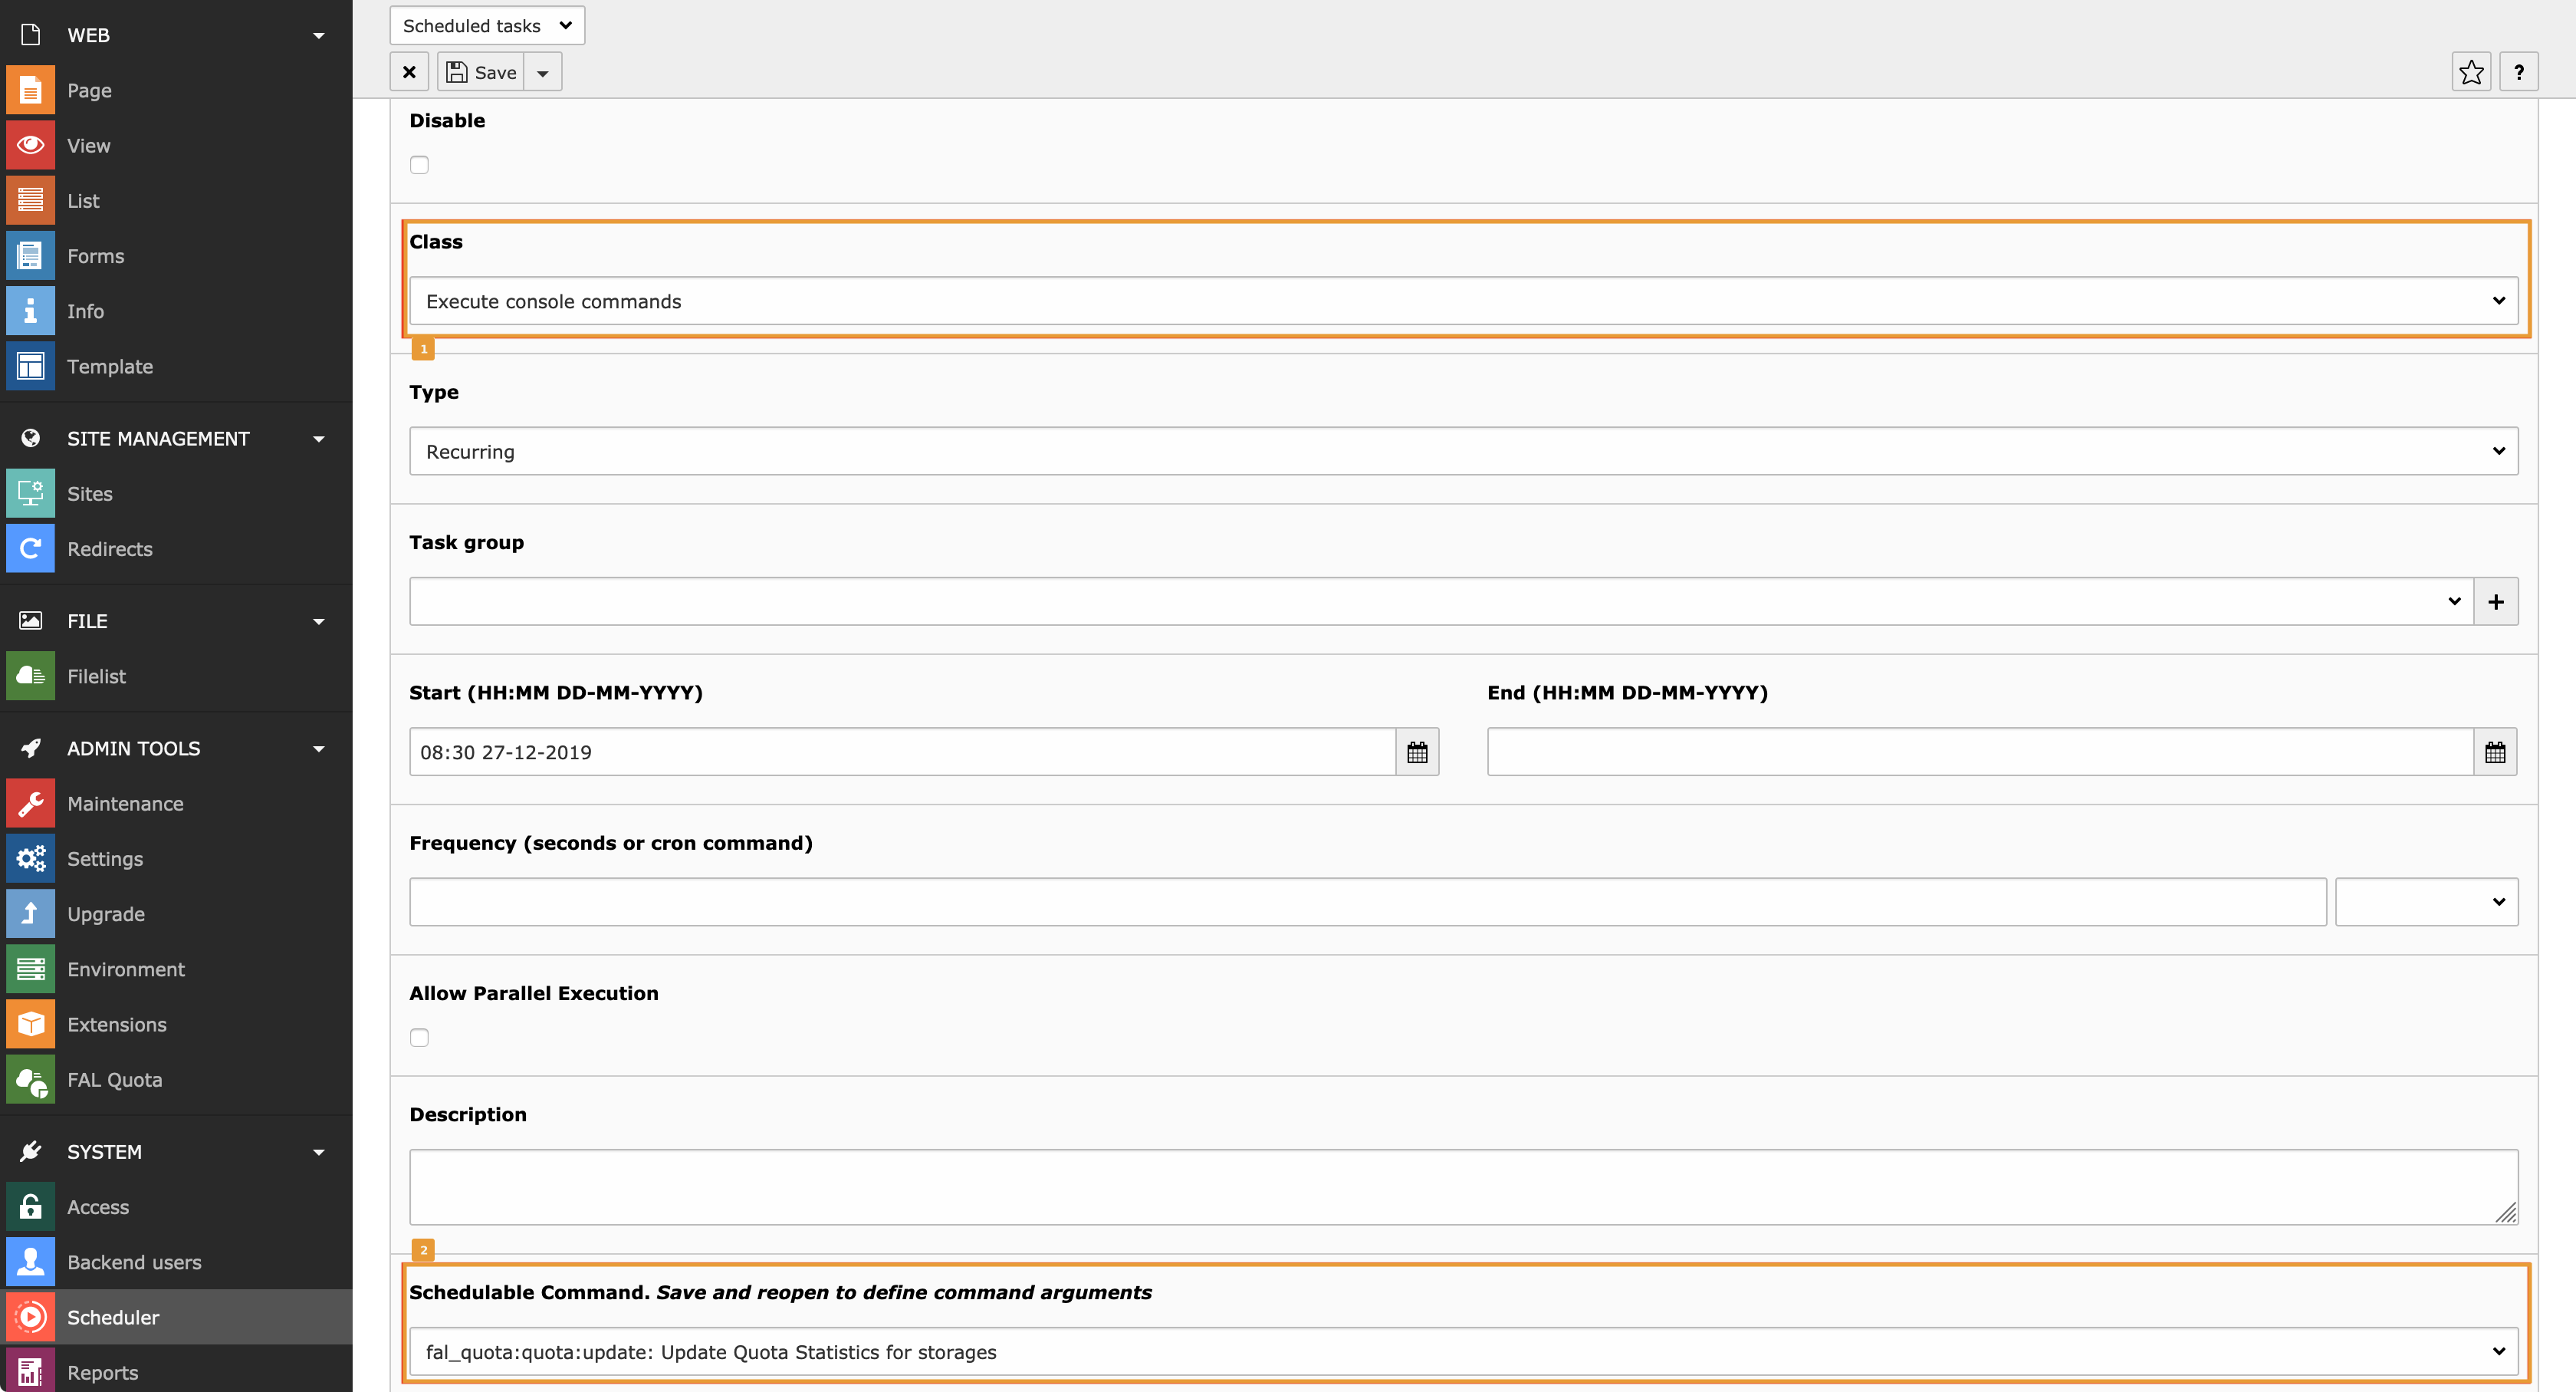
Task: Open the Template module icon
Action: tap(30, 366)
